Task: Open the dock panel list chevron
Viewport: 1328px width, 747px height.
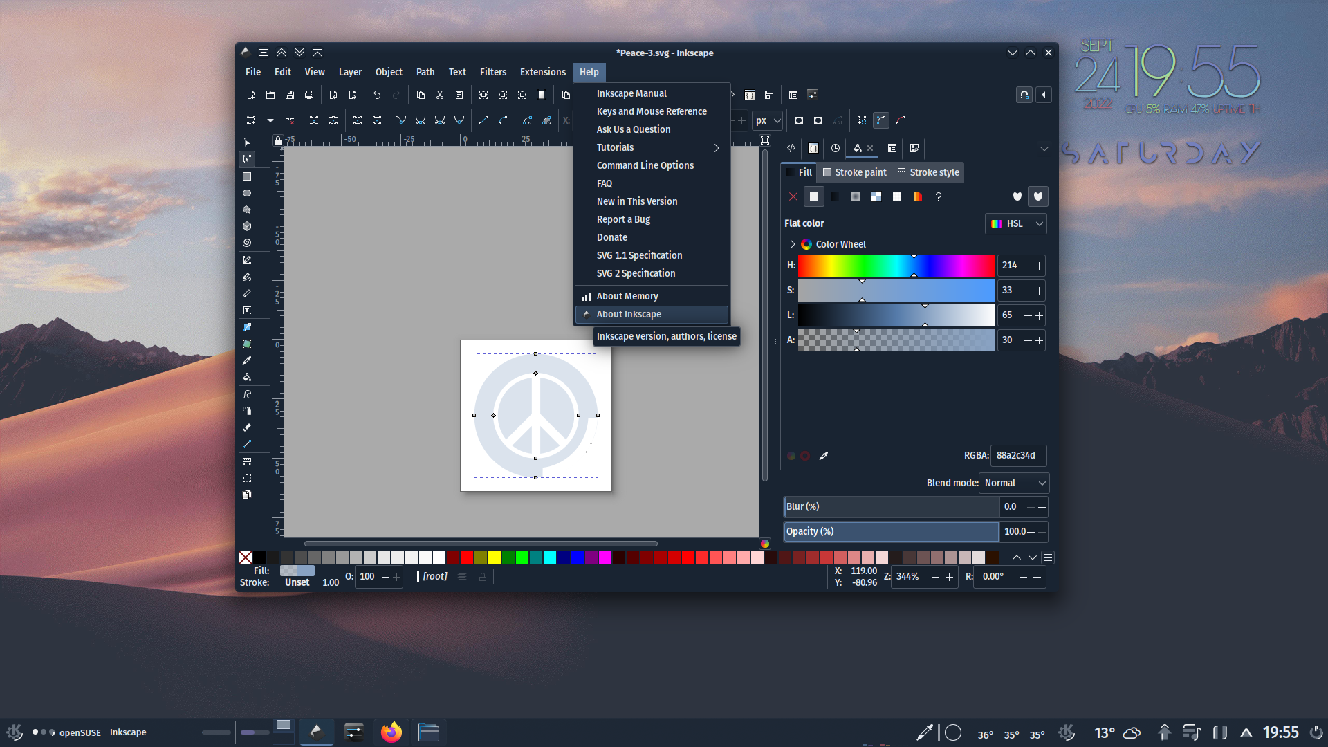Action: (1044, 148)
